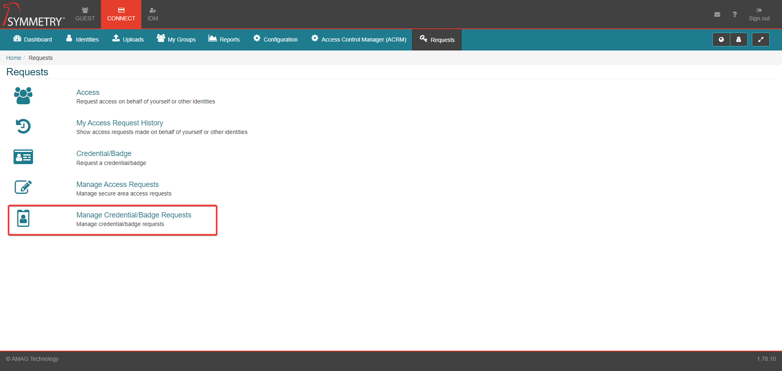Click the badge icon for Manage Credential/Badge Requests
Image resolution: width=782 pixels, height=371 pixels.
click(23, 218)
